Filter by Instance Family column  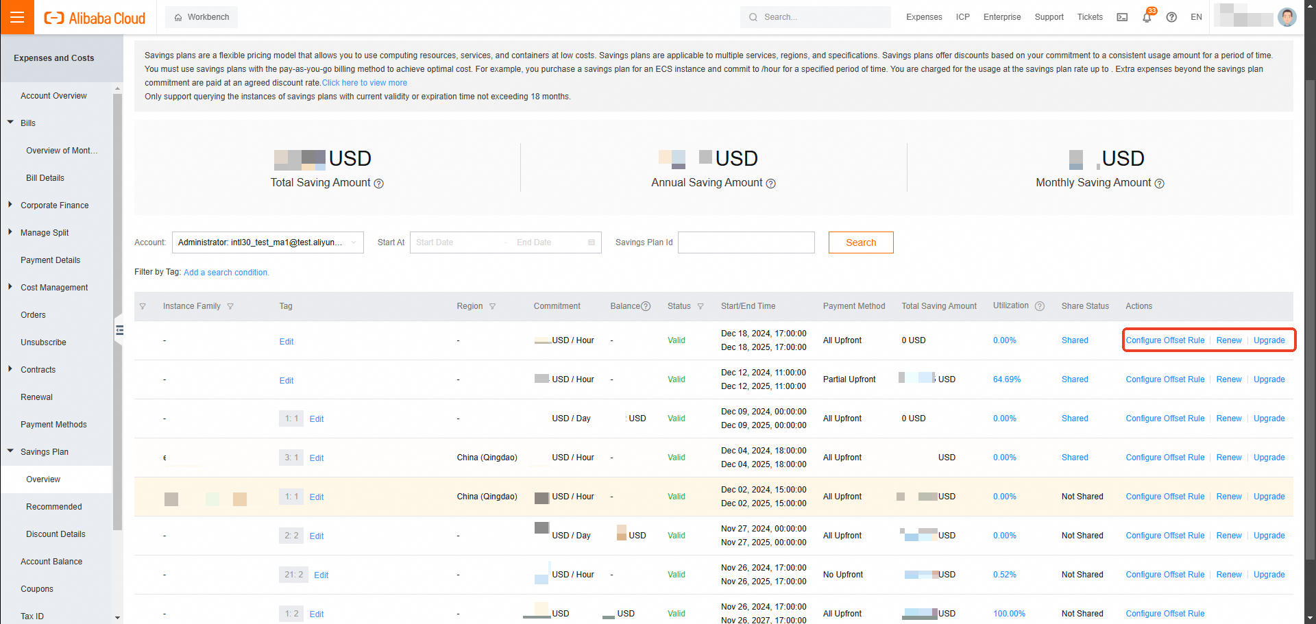pyautogui.click(x=230, y=307)
